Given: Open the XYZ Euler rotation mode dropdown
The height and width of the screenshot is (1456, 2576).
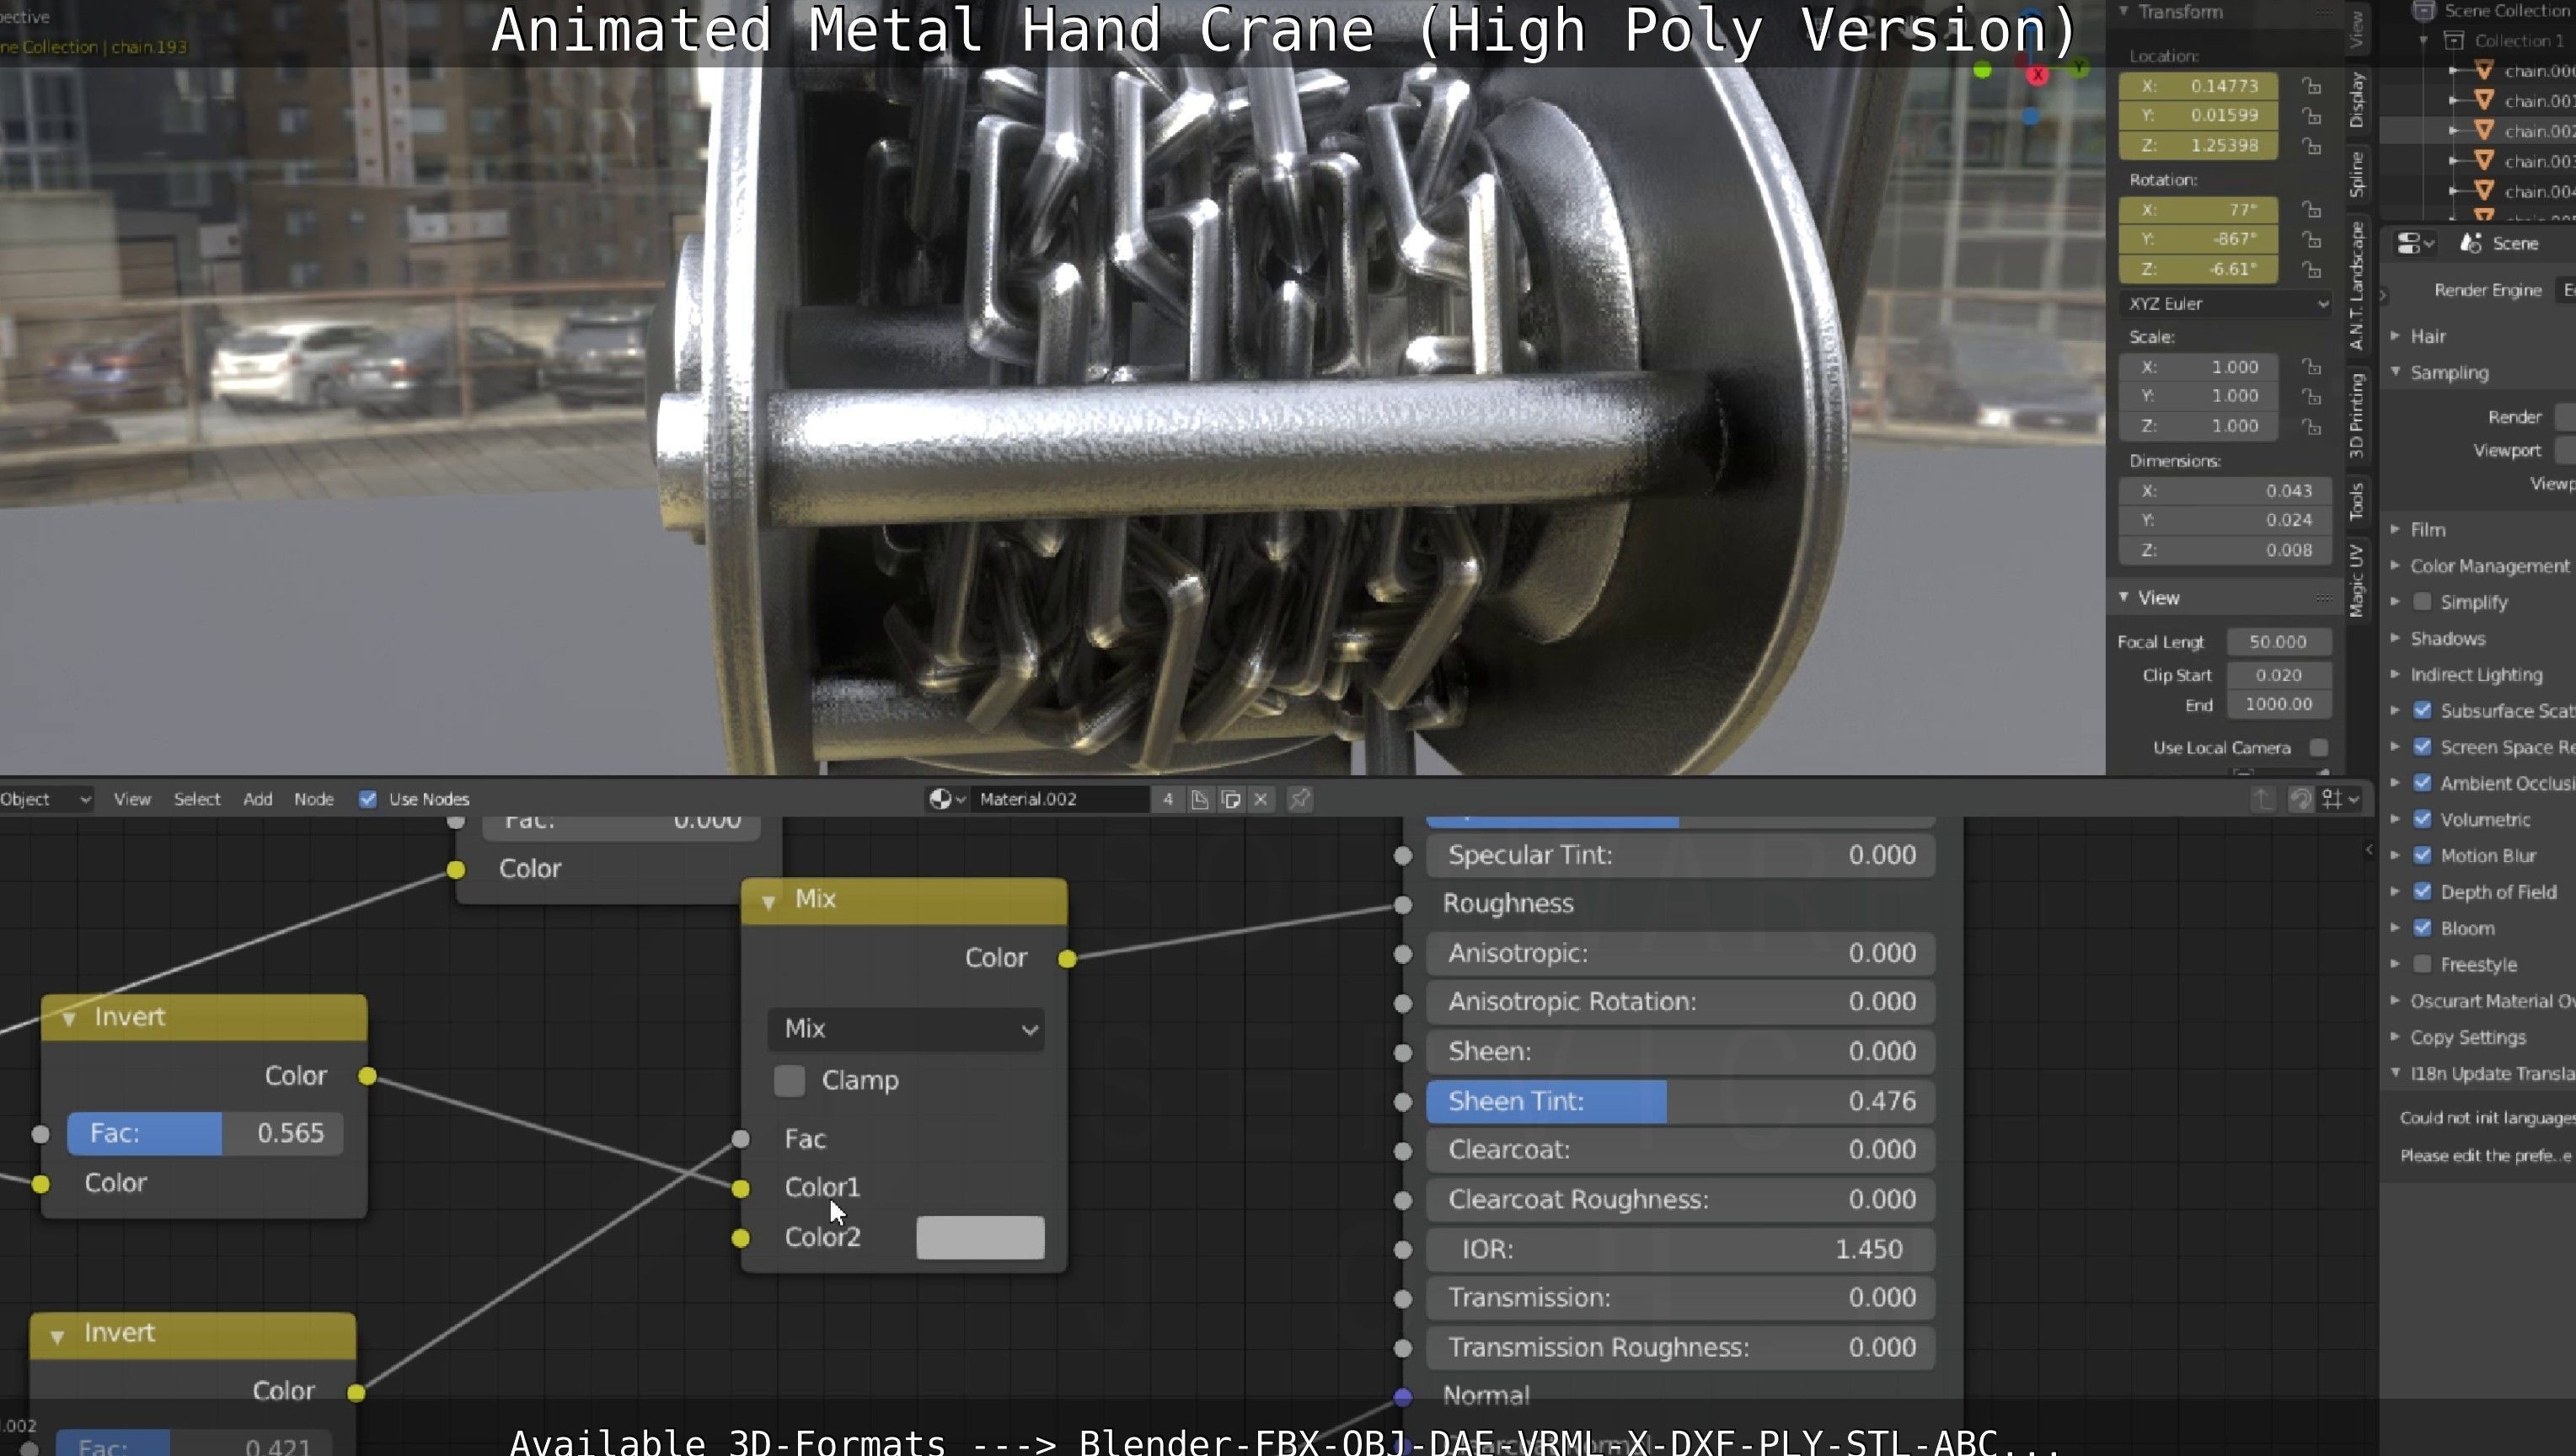Looking at the screenshot, I should click(2225, 304).
